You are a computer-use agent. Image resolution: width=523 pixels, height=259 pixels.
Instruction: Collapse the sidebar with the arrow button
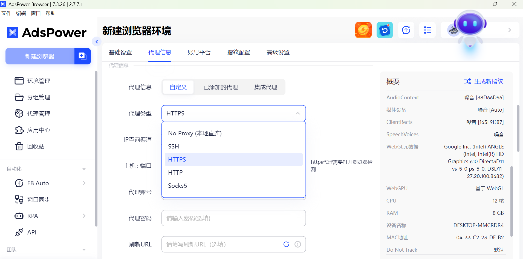pos(97,41)
